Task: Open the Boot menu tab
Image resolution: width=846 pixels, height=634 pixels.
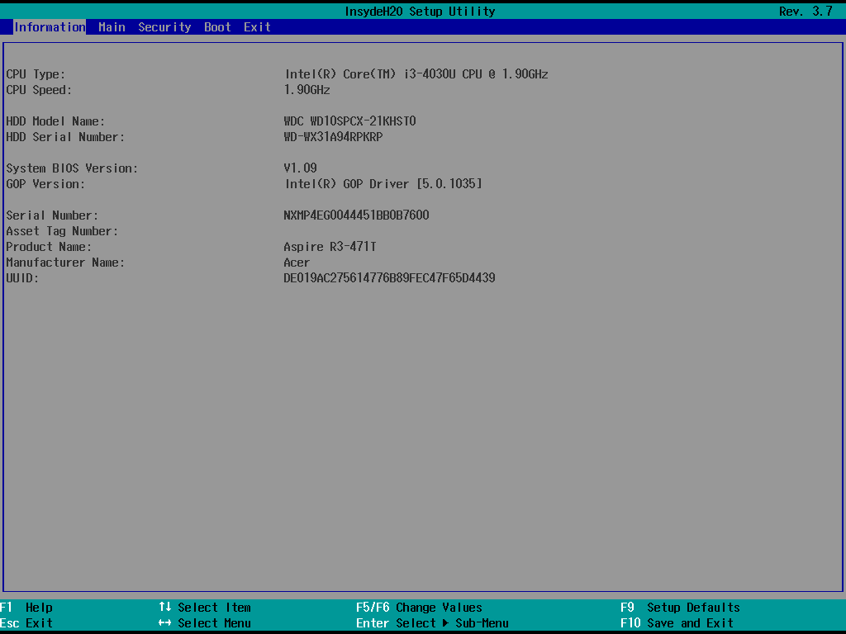Action: click(x=217, y=27)
